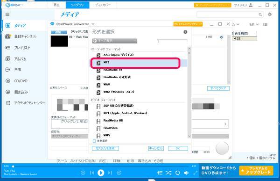The width and height of the screenshot is (280, 181).
Task: Click the fullscreen expand icon in player bar
Action: 195,173
